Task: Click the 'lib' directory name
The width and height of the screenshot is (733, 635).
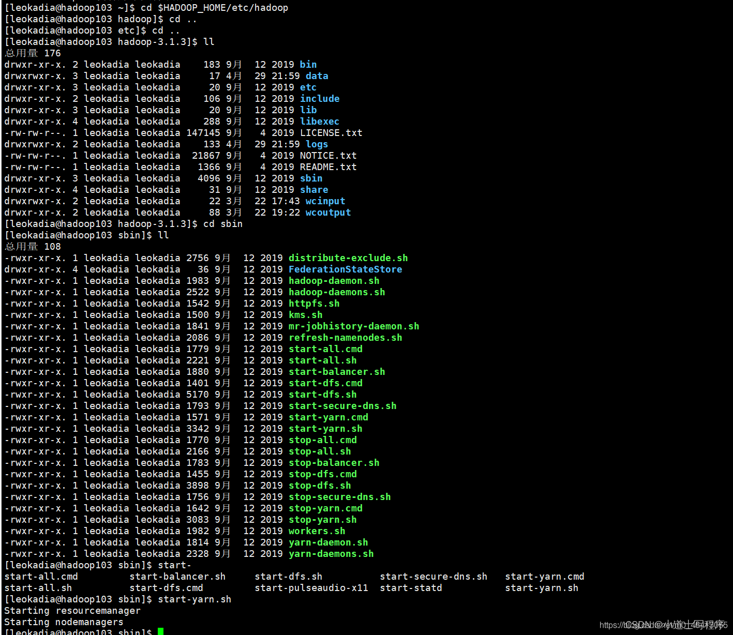Action: [x=308, y=110]
